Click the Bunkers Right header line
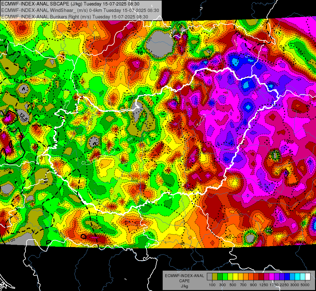 (75, 17)
